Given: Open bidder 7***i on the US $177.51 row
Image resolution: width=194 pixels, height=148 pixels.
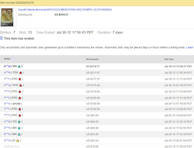Looking at the screenshot, I should (x=7, y=79).
